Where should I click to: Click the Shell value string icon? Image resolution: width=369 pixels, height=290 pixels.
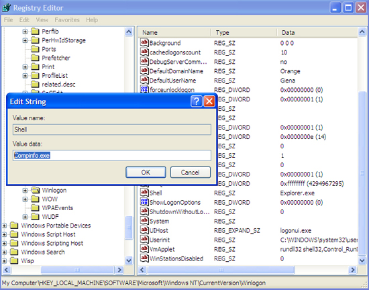[144, 193]
